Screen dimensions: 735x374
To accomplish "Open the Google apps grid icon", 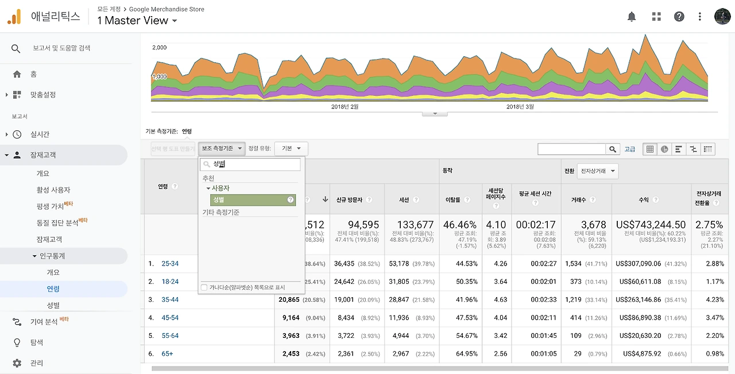I will (x=656, y=17).
